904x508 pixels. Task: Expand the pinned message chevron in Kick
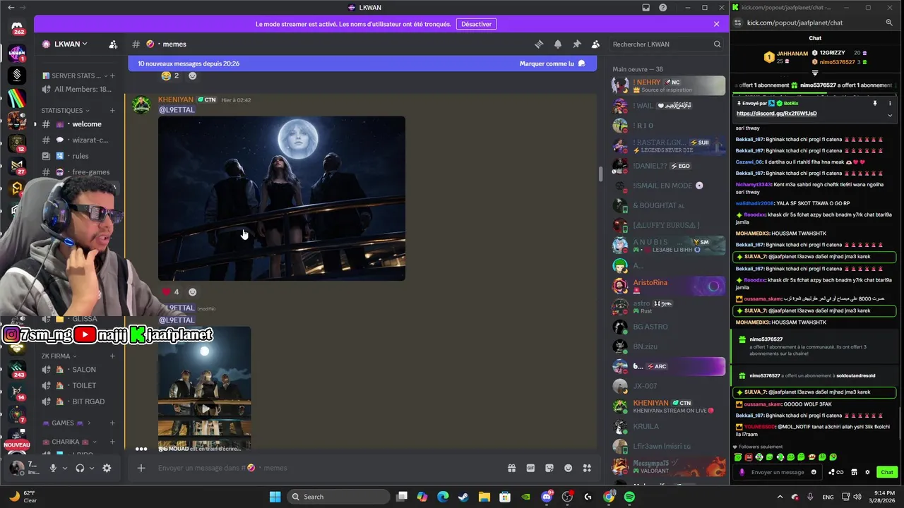pyautogui.click(x=890, y=114)
